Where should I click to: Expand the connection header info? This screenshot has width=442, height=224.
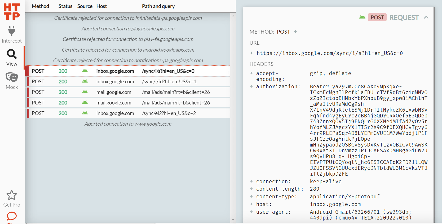tap(251, 181)
